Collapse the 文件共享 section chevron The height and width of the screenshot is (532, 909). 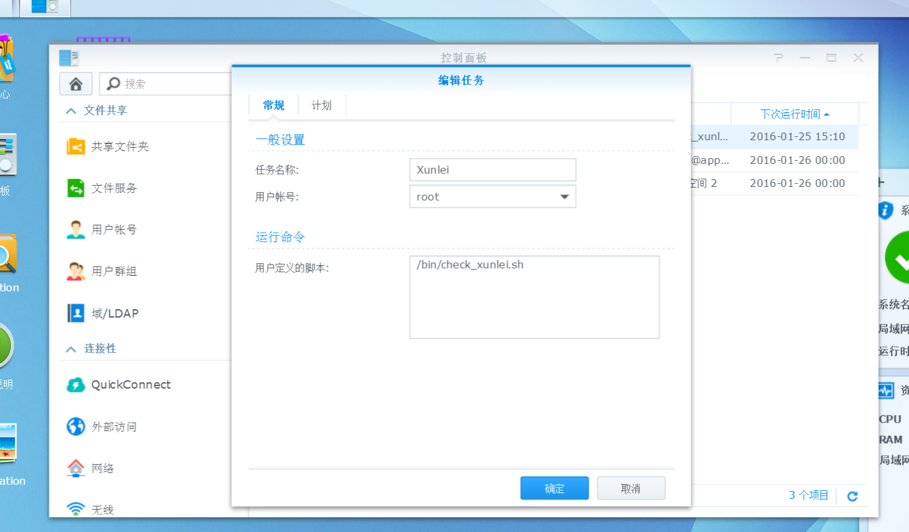tap(70, 111)
